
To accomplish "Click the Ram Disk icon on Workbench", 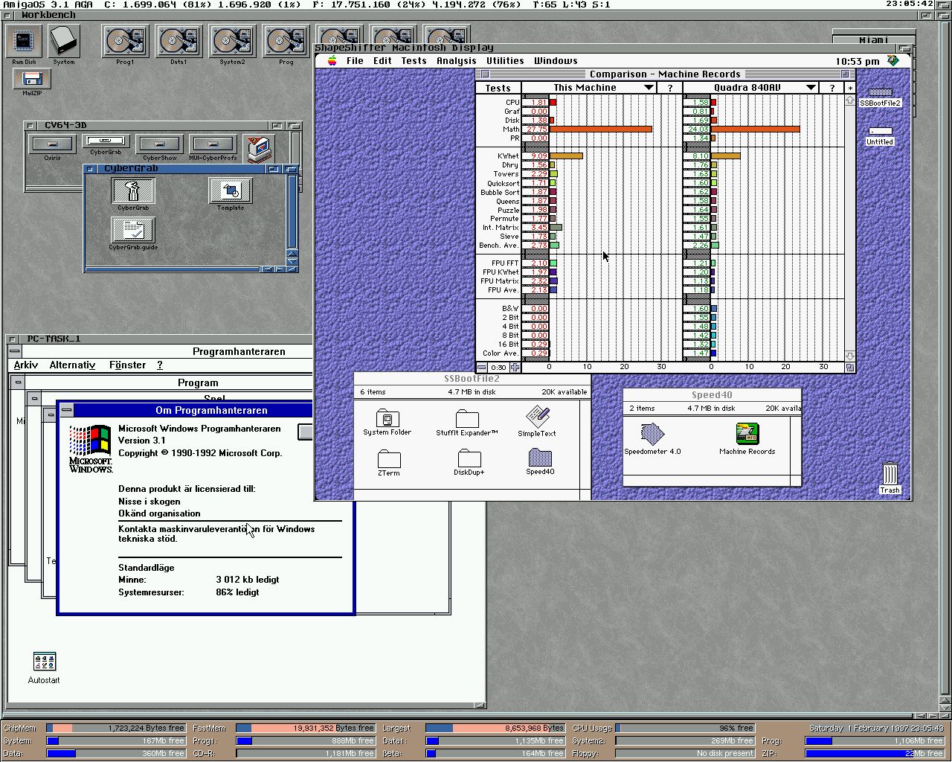I will (24, 41).
